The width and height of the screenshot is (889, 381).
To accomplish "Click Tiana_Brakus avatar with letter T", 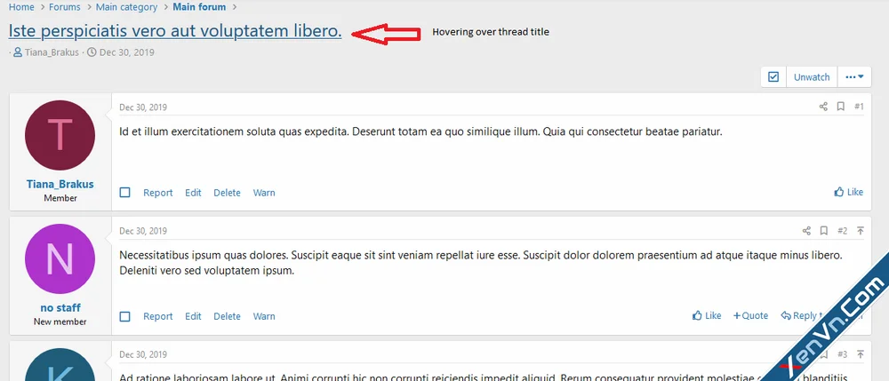I will coord(60,135).
